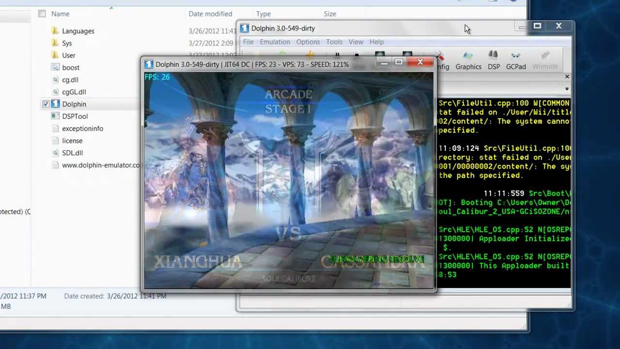Select the license file icon
Image resolution: width=620 pixels, height=349 pixels.
(55, 141)
